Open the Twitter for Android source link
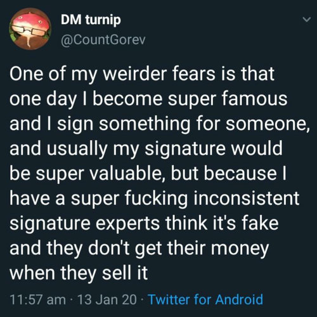The width and height of the screenshot is (317, 317). tap(206, 299)
